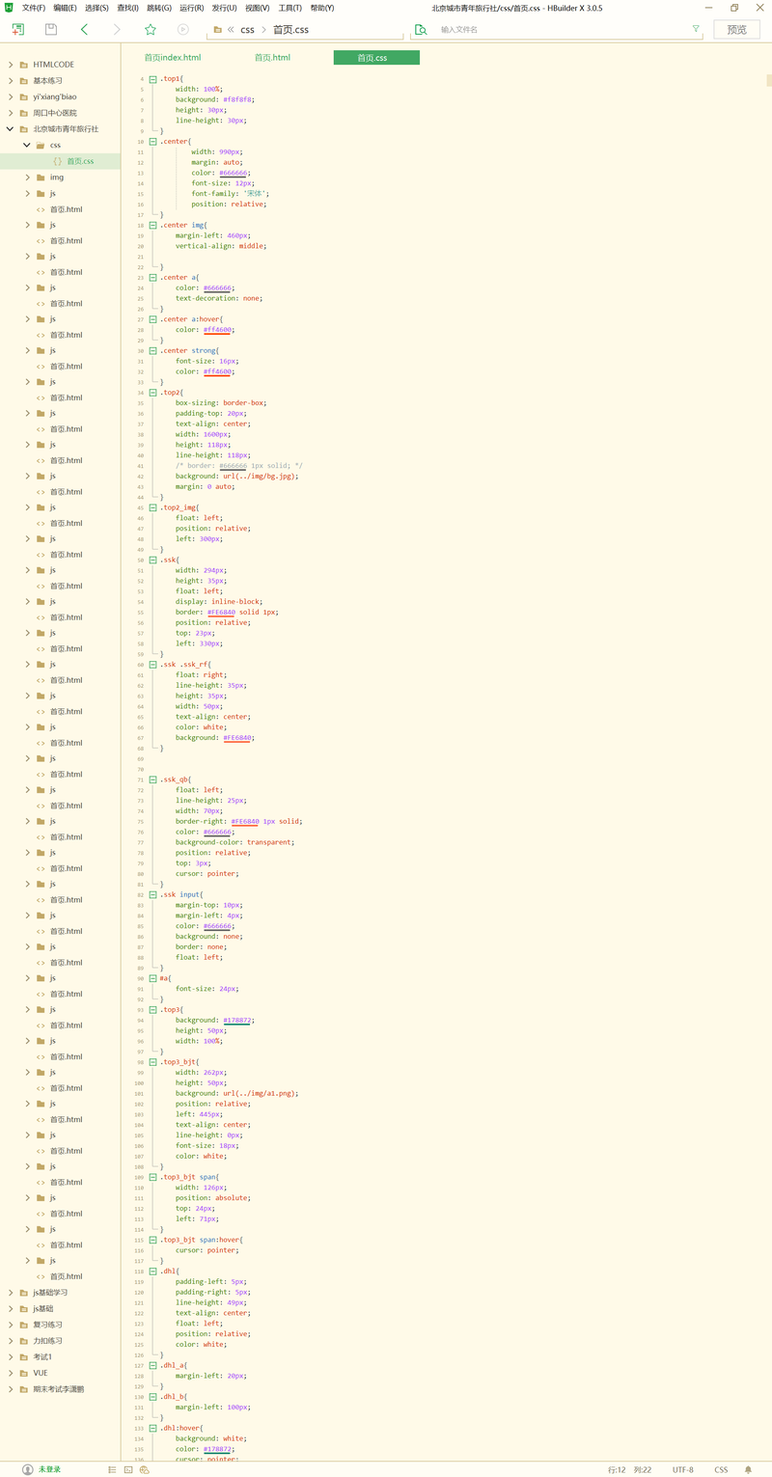This screenshot has width=772, height=1477.
Task: Click the file search magnifier icon
Action: (x=420, y=29)
